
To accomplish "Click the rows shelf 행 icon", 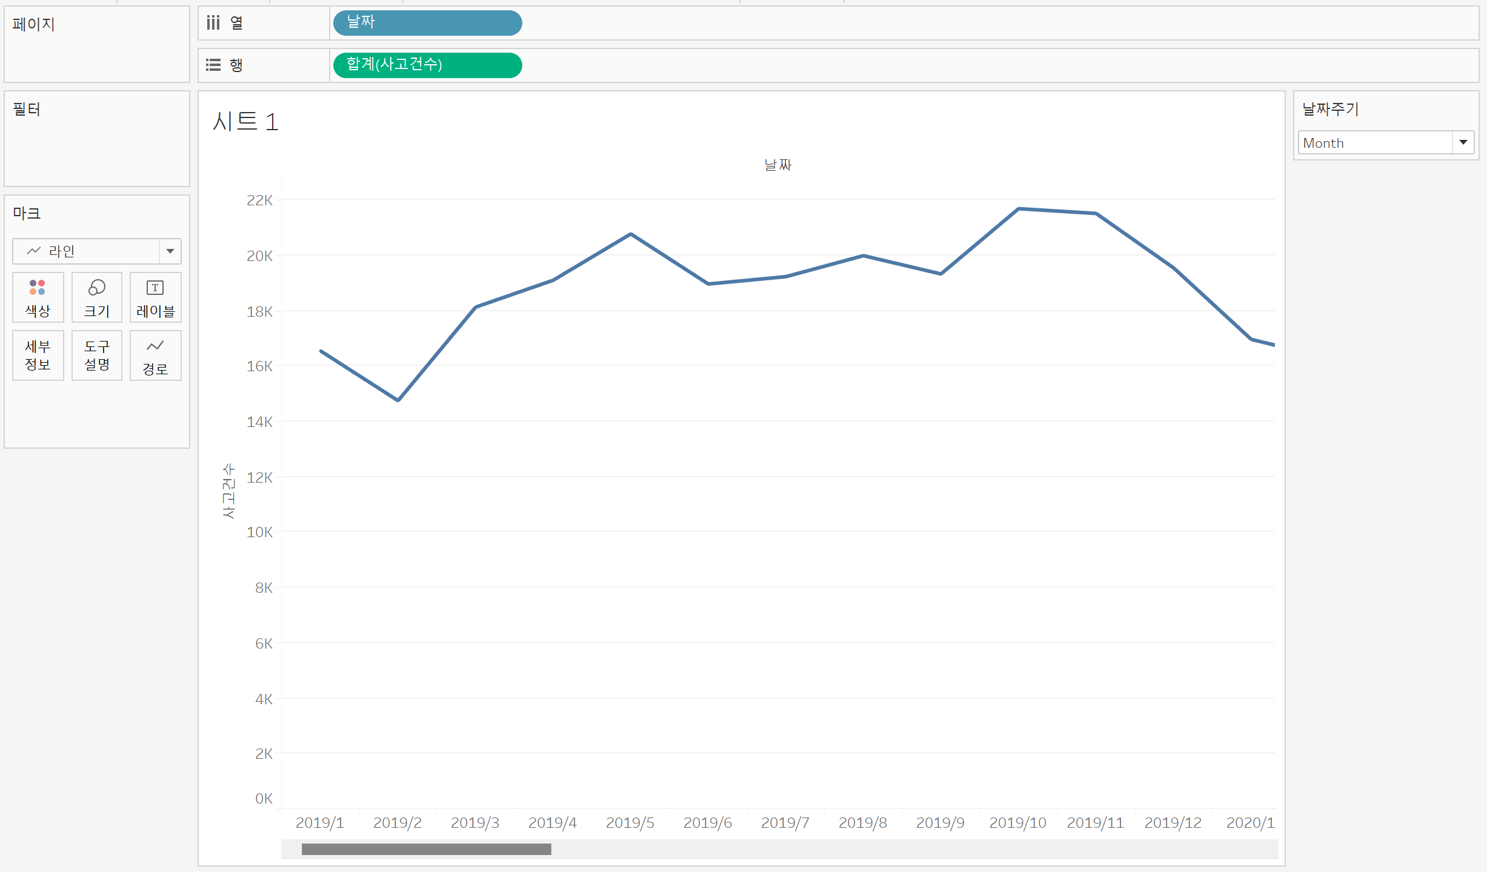I will coord(213,65).
